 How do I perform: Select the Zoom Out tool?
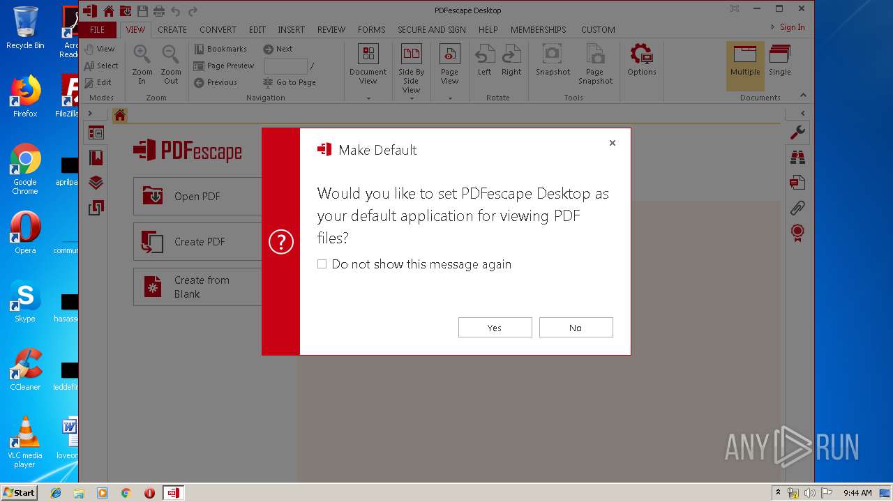coord(171,64)
